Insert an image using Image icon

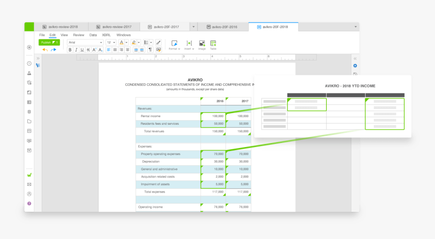[x=202, y=44]
